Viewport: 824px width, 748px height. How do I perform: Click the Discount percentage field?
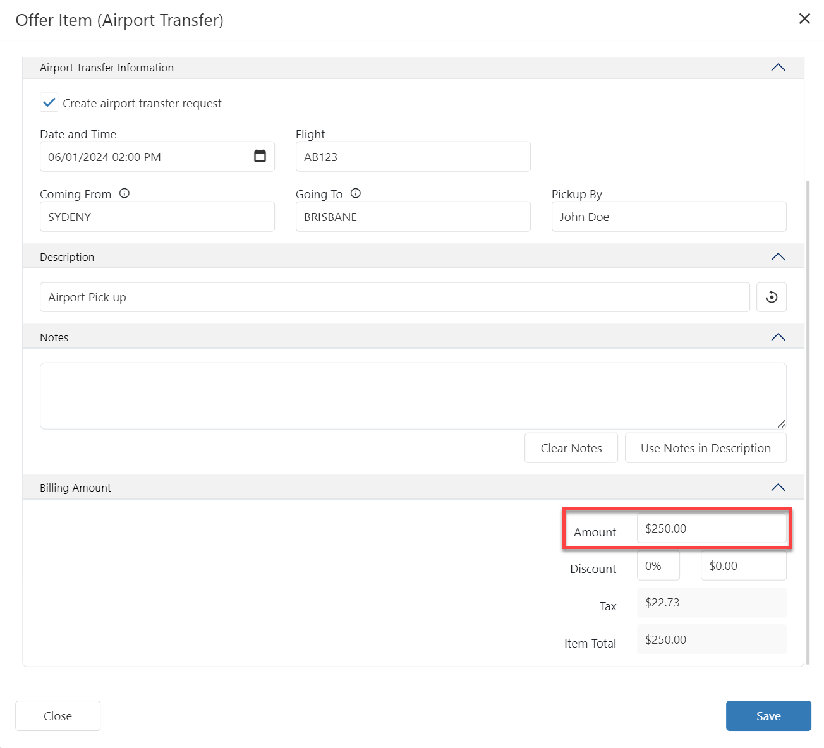[x=658, y=565]
